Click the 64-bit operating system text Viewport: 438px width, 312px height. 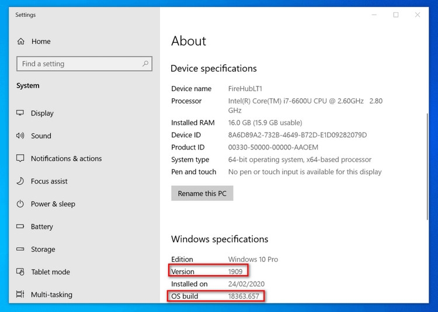300,160
